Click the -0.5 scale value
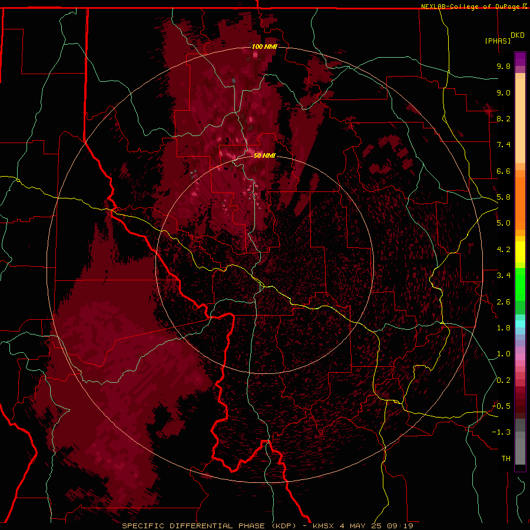Viewport: 530px width, 530px height. [x=501, y=406]
